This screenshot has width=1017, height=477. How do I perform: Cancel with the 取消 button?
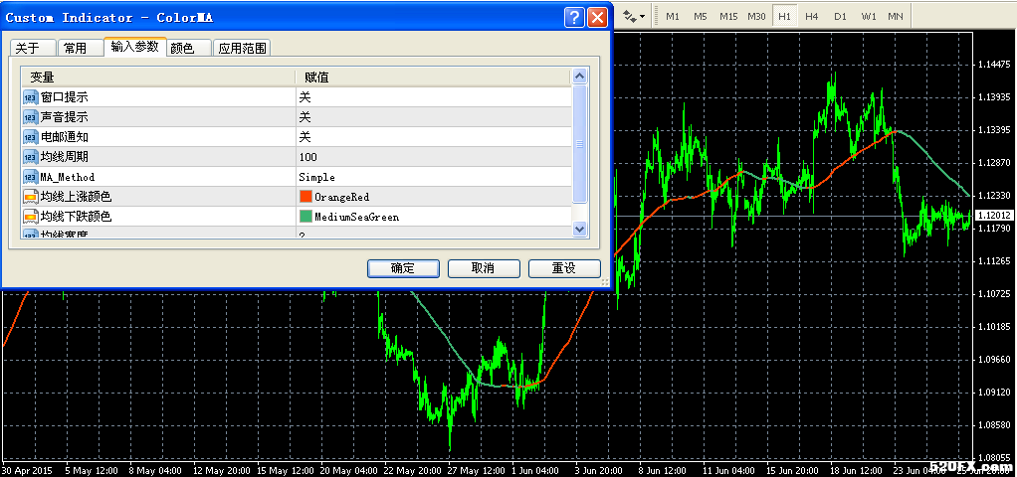(484, 268)
